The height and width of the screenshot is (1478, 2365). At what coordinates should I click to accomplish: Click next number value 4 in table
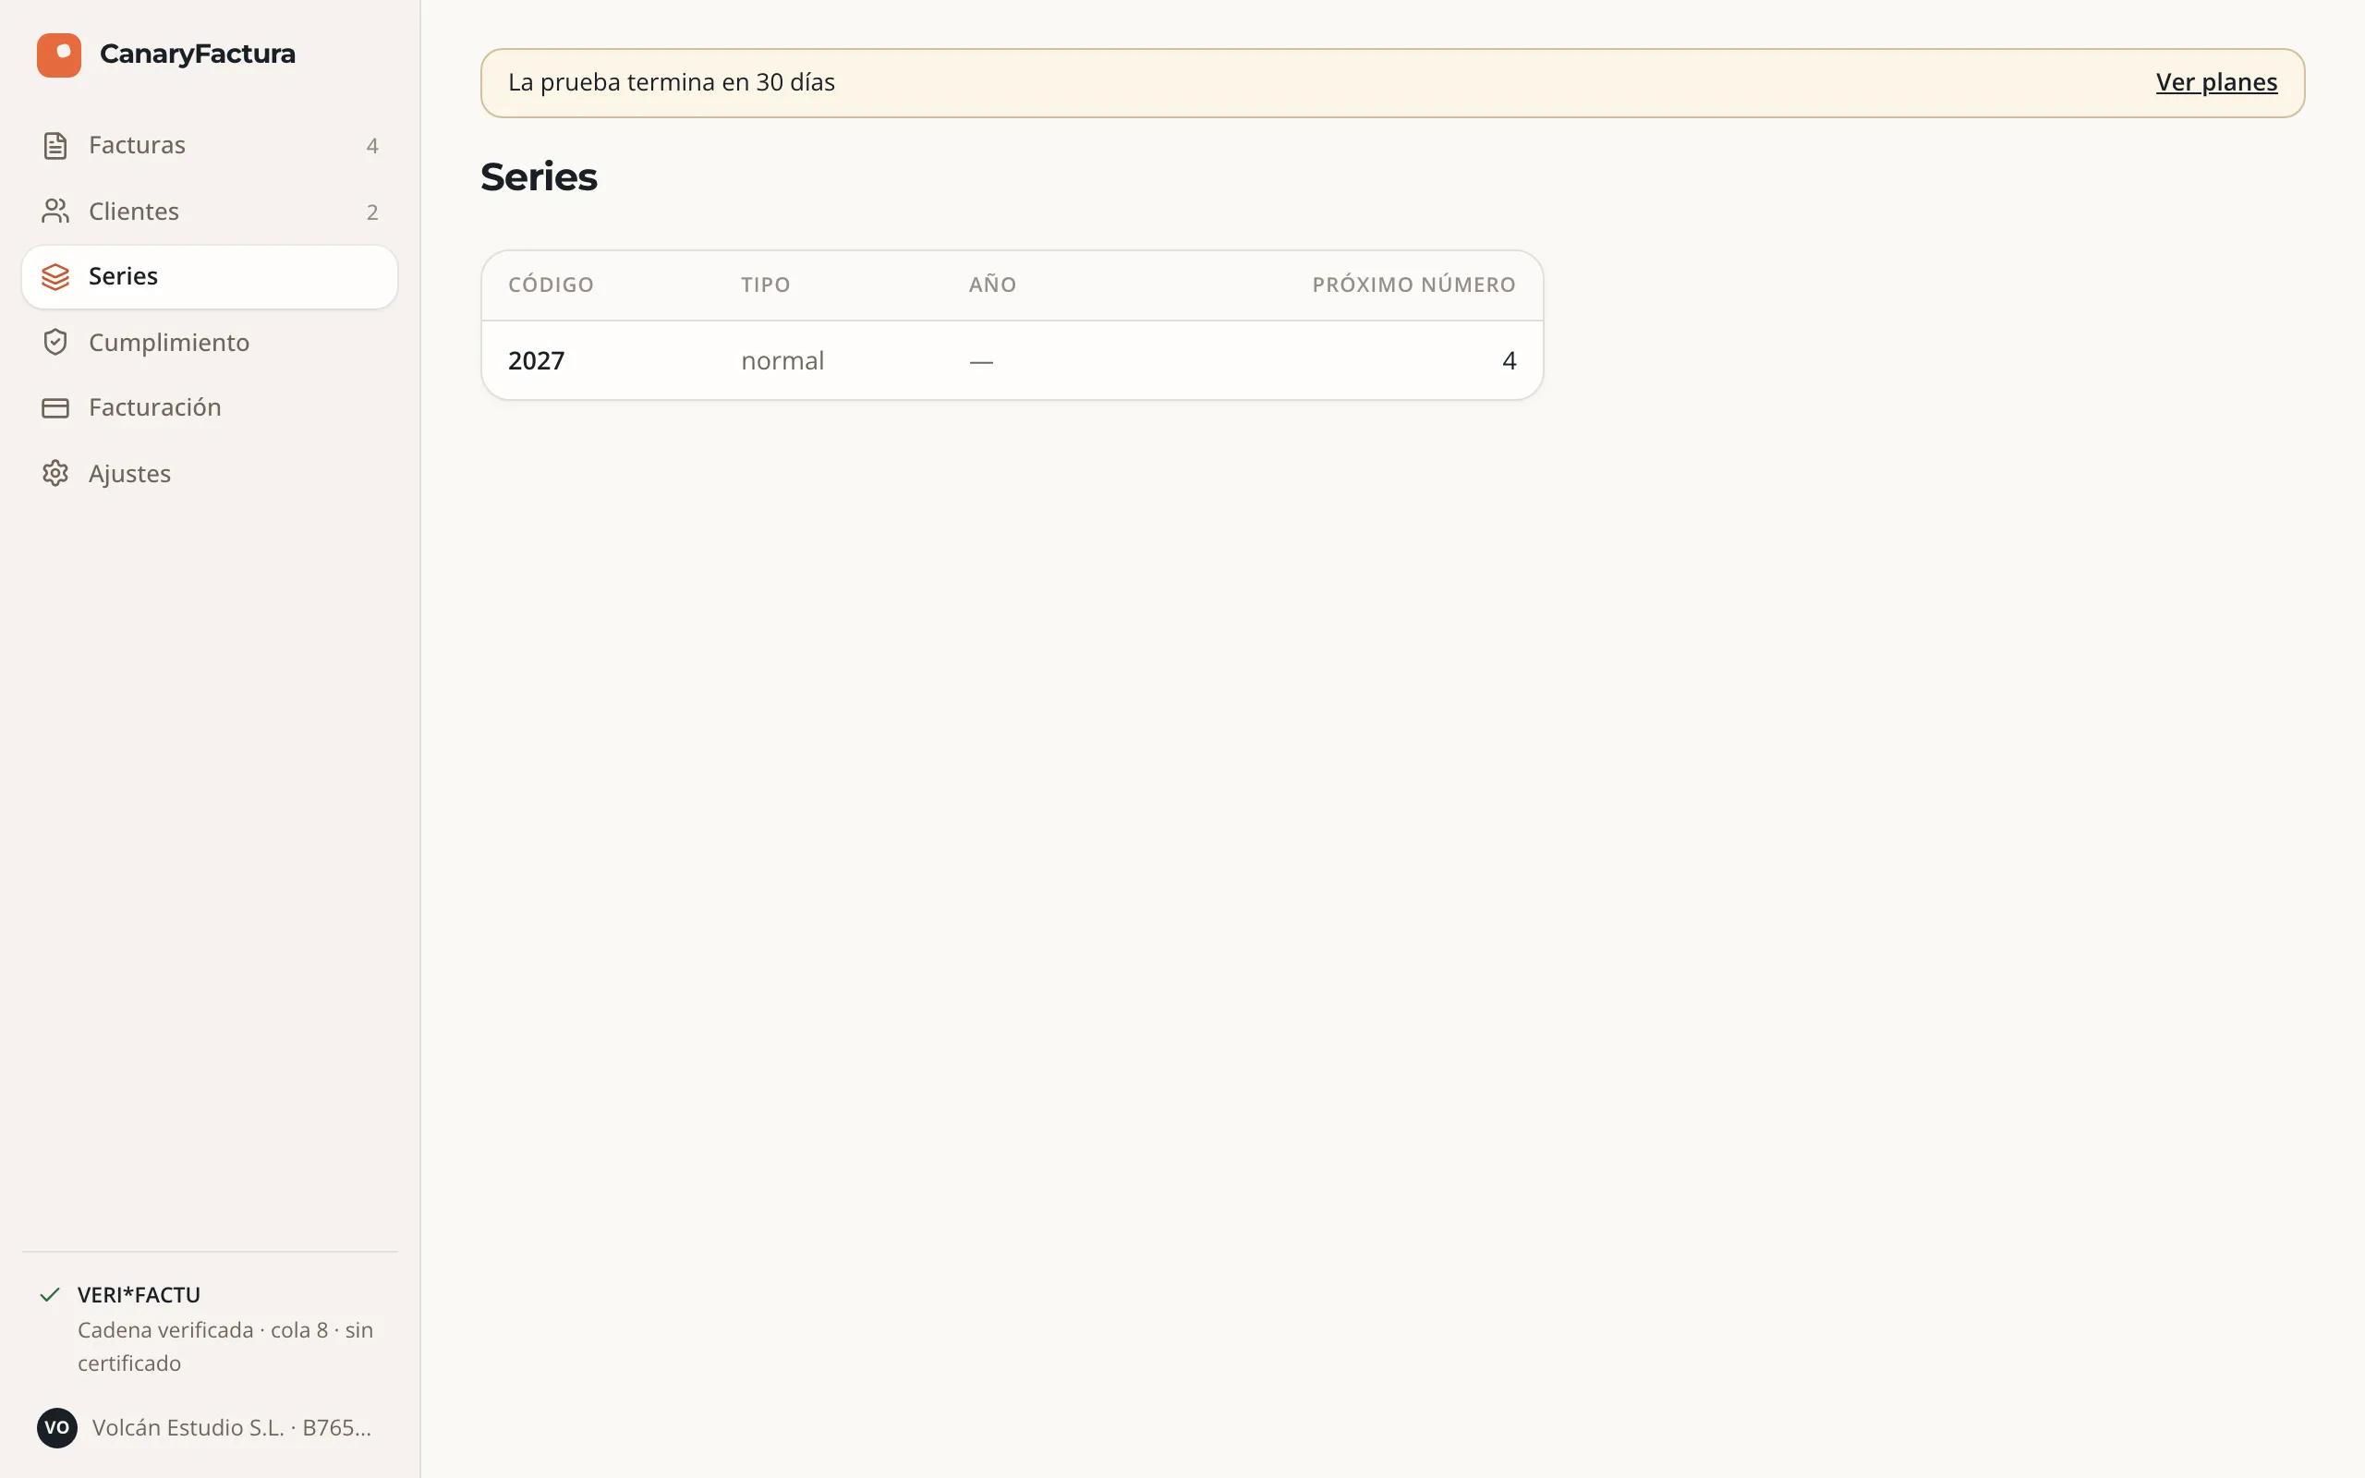[1509, 360]
